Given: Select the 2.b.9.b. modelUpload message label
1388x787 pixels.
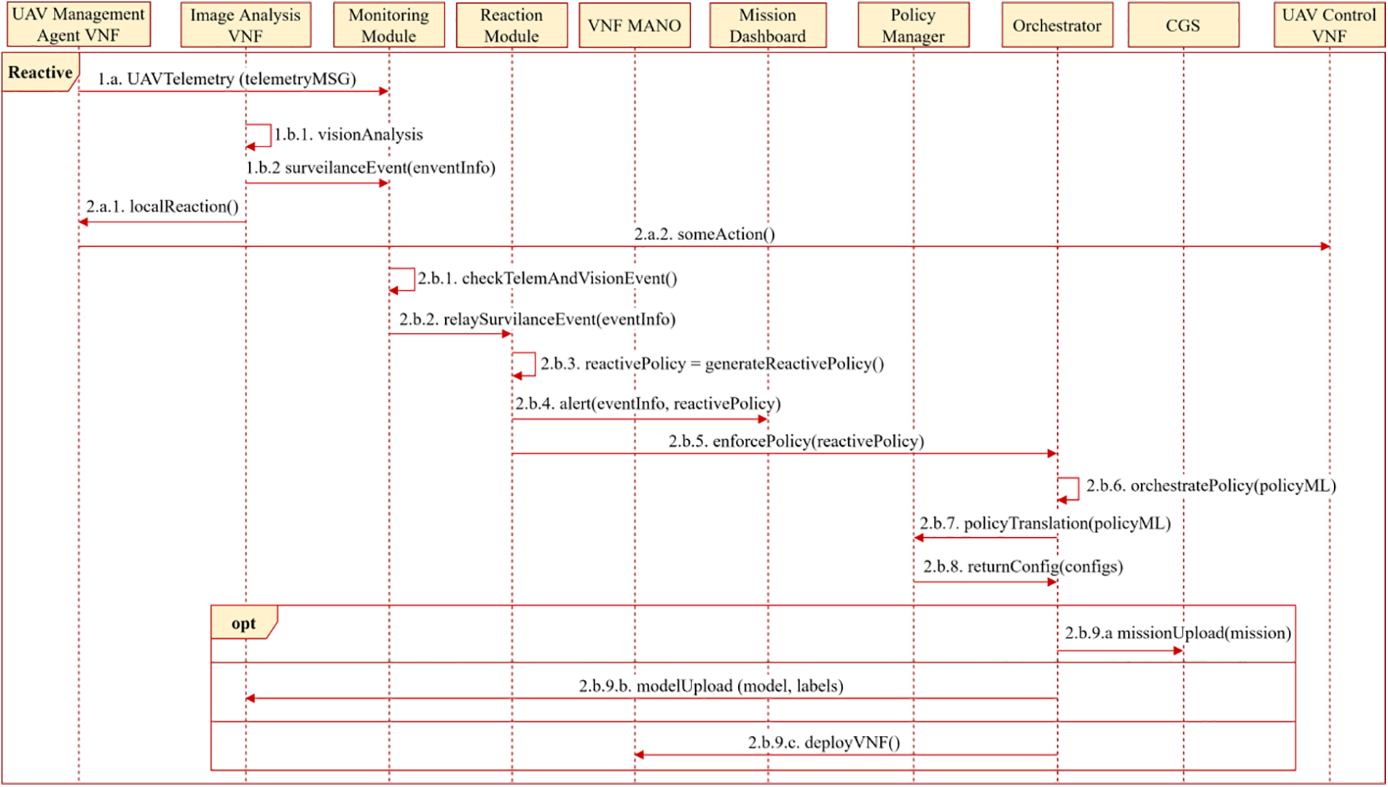Looking at the screenshot, I should tap(710, 686).
